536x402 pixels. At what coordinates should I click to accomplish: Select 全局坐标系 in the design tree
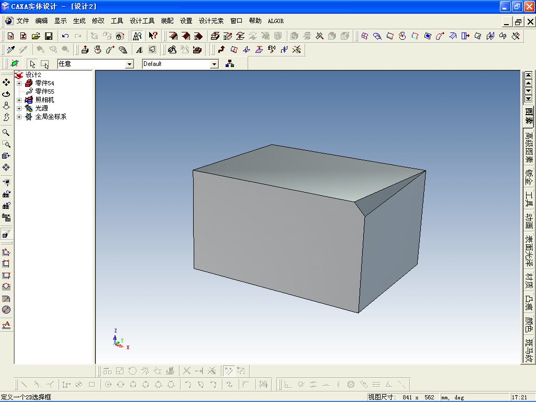[51, 117]
